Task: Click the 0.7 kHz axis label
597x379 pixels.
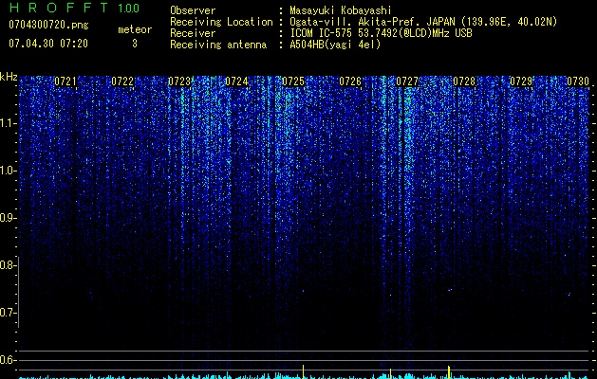Action: coord(8,313)
